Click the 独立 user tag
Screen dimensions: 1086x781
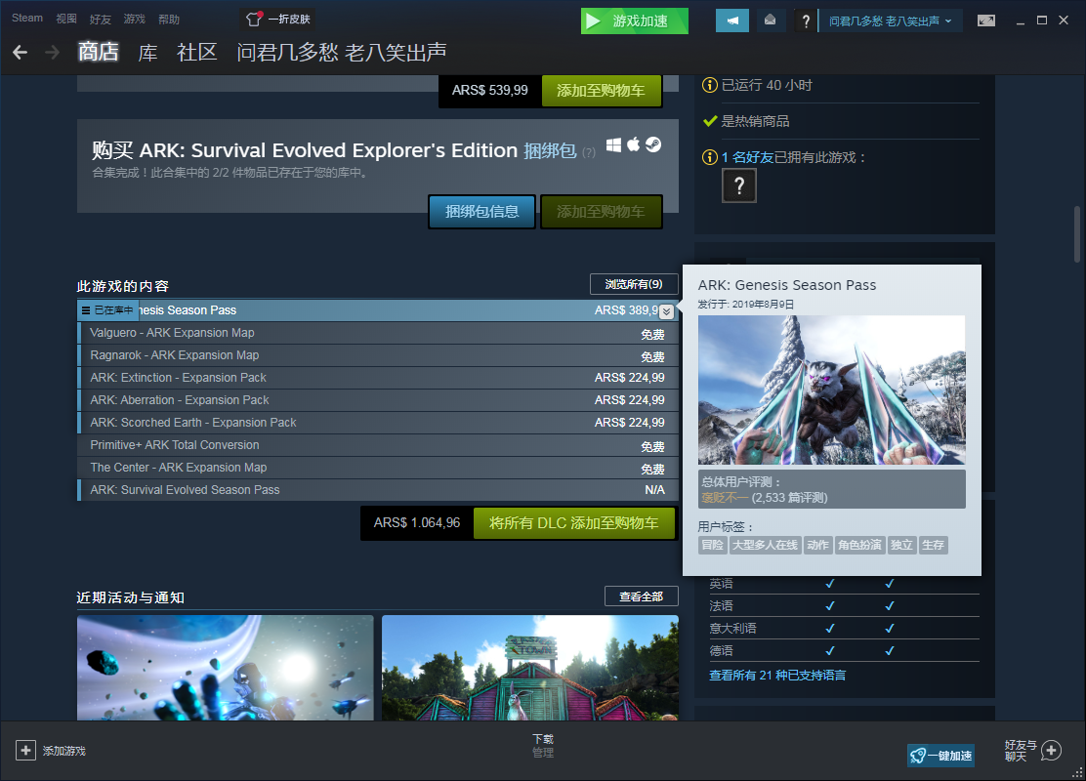tap(901, 545)
